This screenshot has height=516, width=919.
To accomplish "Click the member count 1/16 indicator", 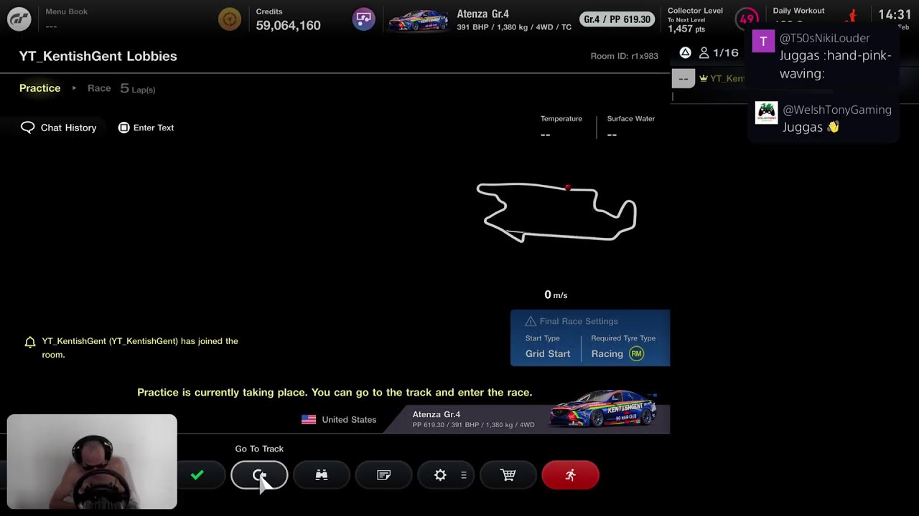I will pos(719,53).
